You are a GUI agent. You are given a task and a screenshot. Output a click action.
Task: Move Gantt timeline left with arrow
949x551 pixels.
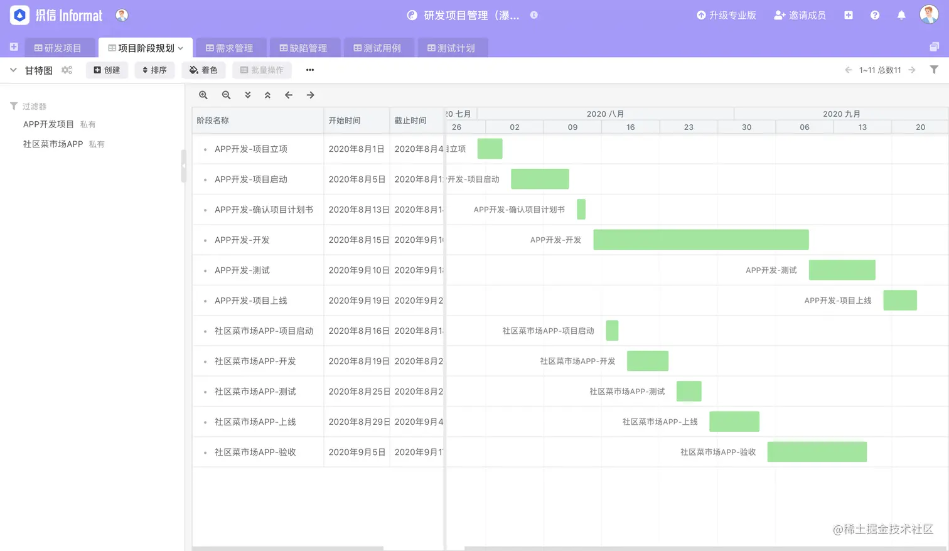pyautogui.click(x=289, y=95)
